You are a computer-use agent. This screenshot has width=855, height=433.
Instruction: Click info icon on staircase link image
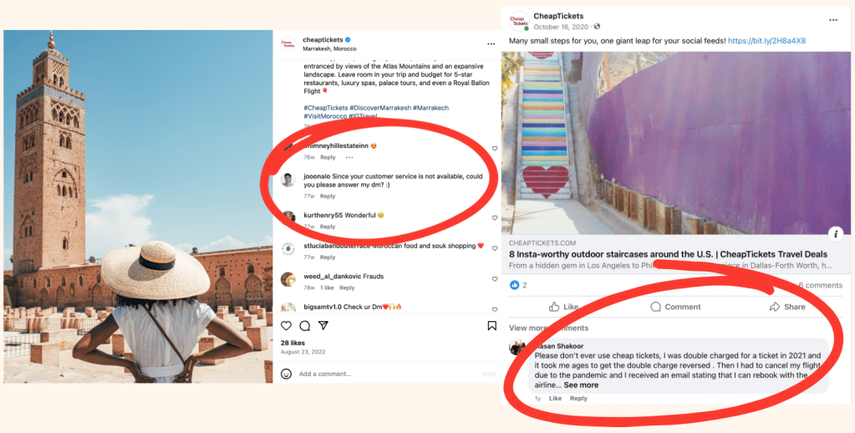coord(836,234)
